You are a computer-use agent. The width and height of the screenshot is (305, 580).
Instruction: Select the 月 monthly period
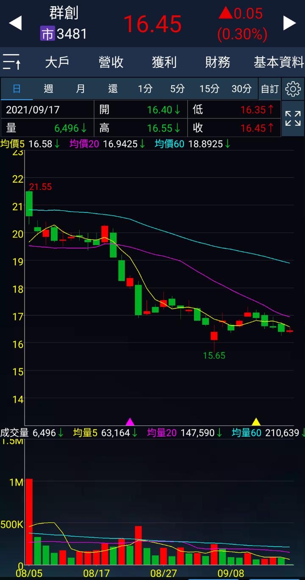coord(80,89)
